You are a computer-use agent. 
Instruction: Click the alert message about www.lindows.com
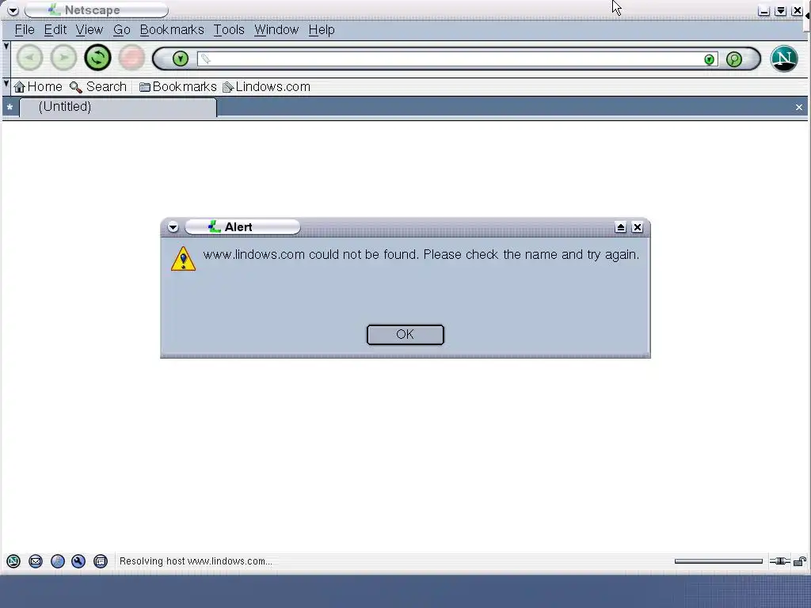[421, 254]
